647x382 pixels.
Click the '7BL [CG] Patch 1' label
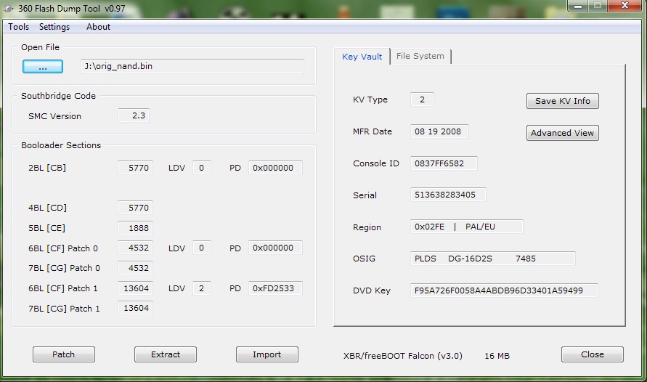pyautogui.click(x=64, y=309)
